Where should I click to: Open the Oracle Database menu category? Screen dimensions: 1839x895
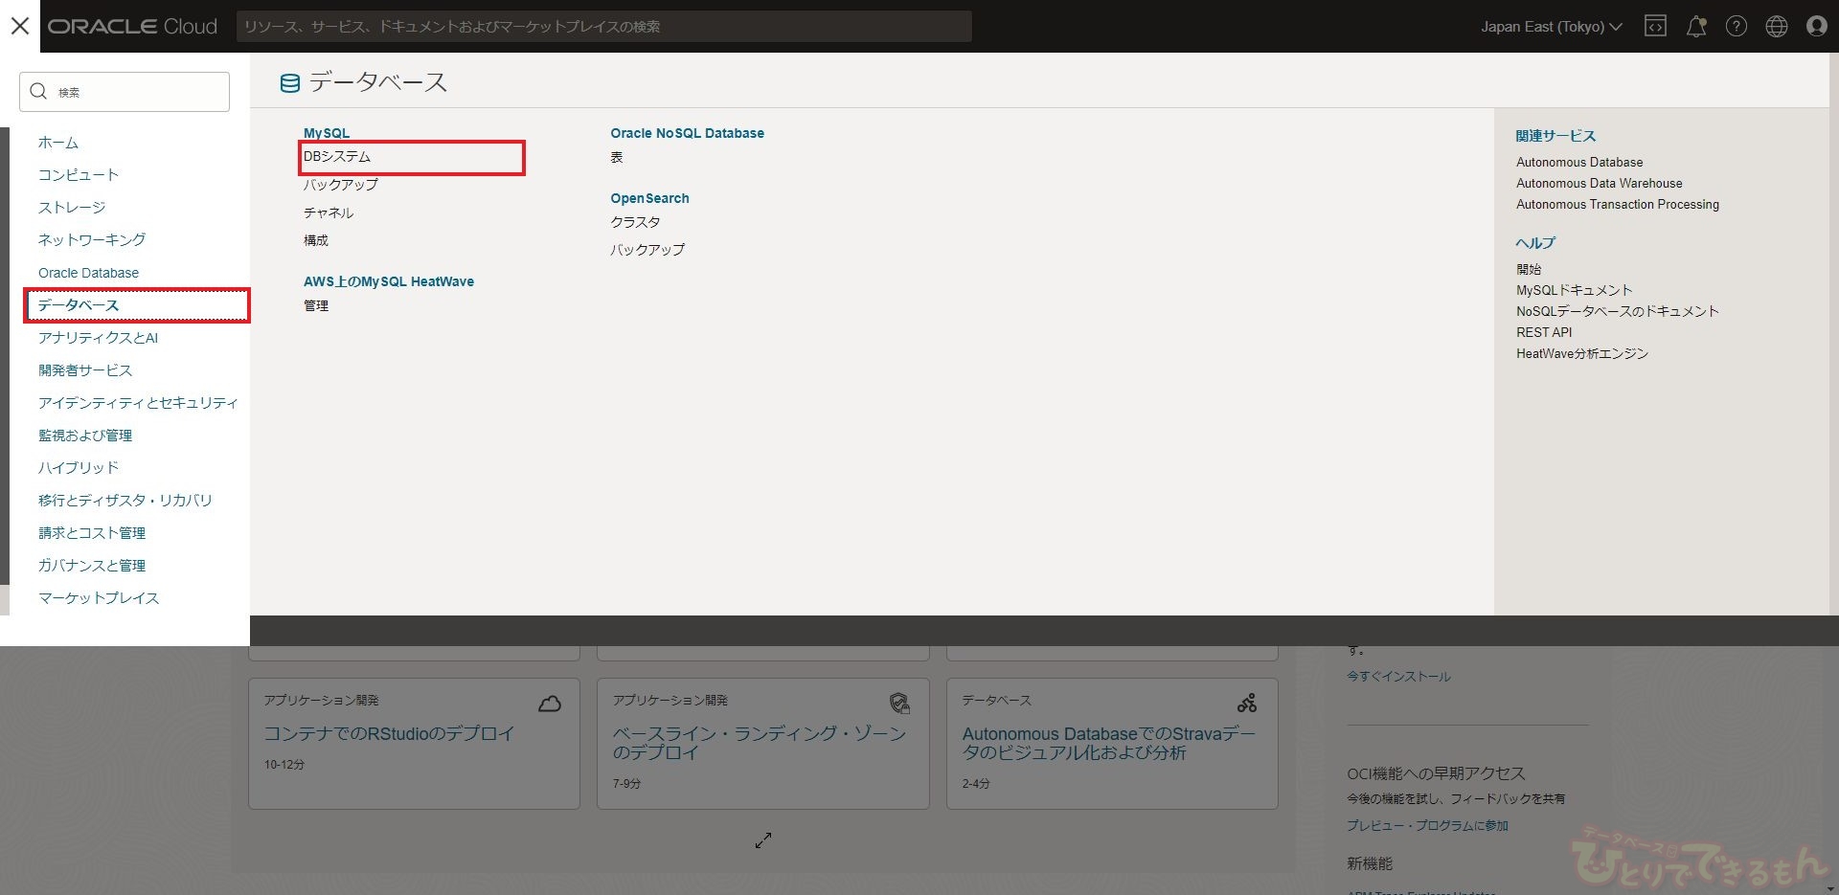[88, 273]
